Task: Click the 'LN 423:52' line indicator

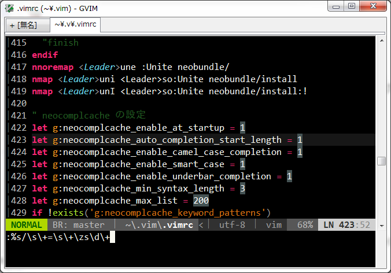Action: point(346,225)
